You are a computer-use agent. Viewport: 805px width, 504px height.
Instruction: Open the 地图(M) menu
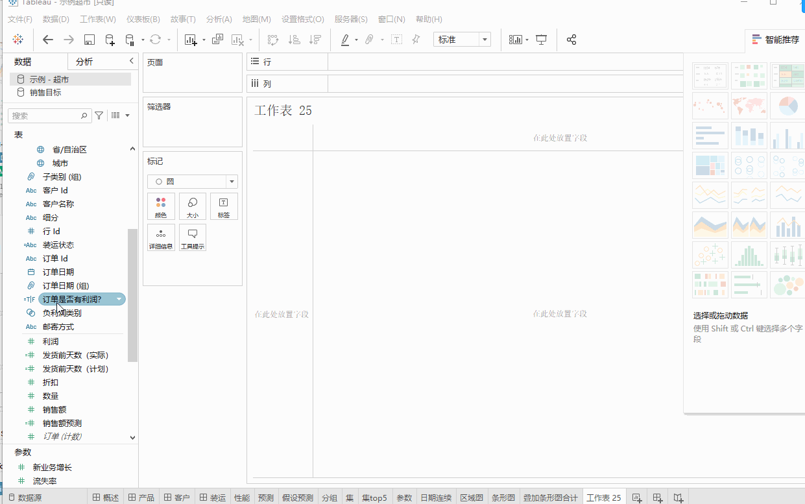257,19
